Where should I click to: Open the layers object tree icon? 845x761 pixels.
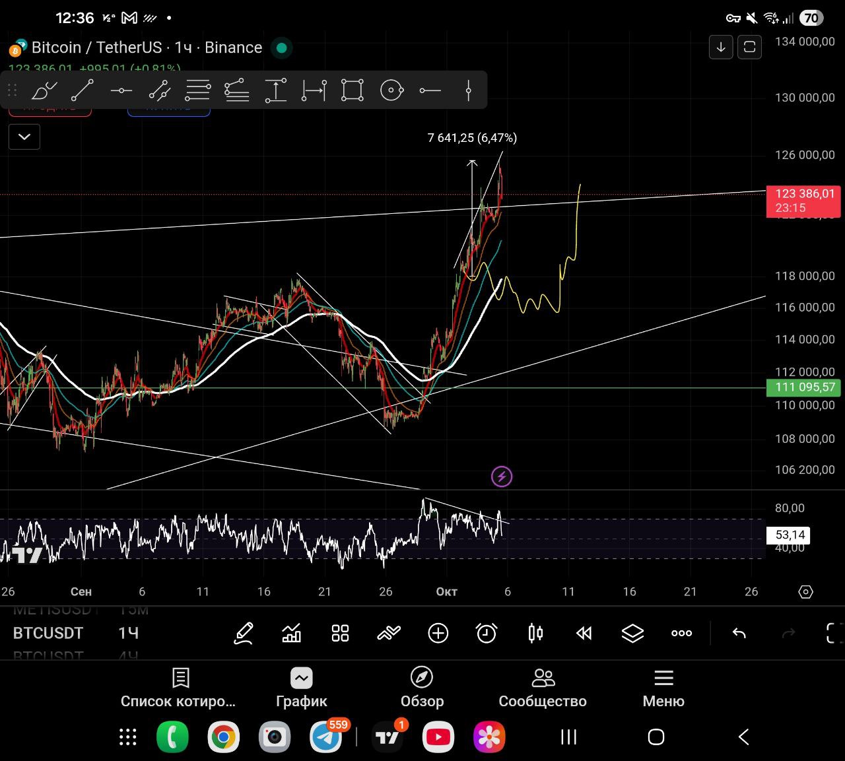pos(632,634)
